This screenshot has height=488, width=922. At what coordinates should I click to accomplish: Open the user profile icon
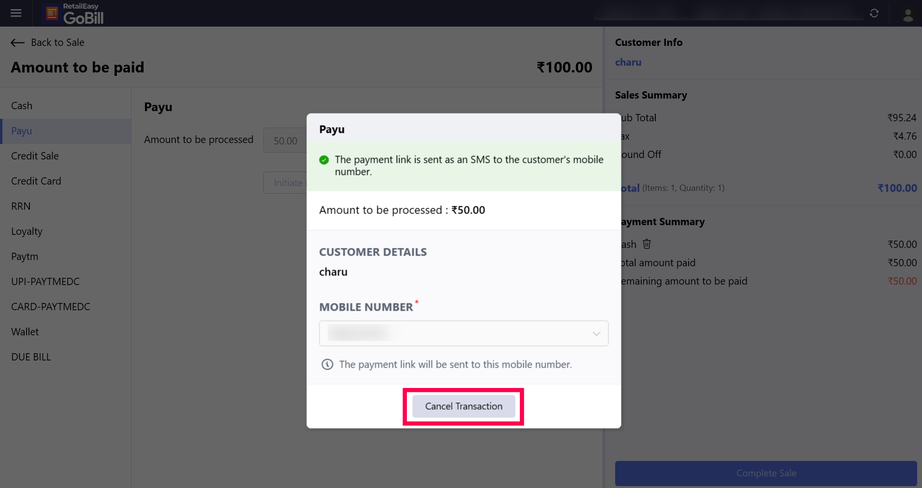[x=908, y=14]
